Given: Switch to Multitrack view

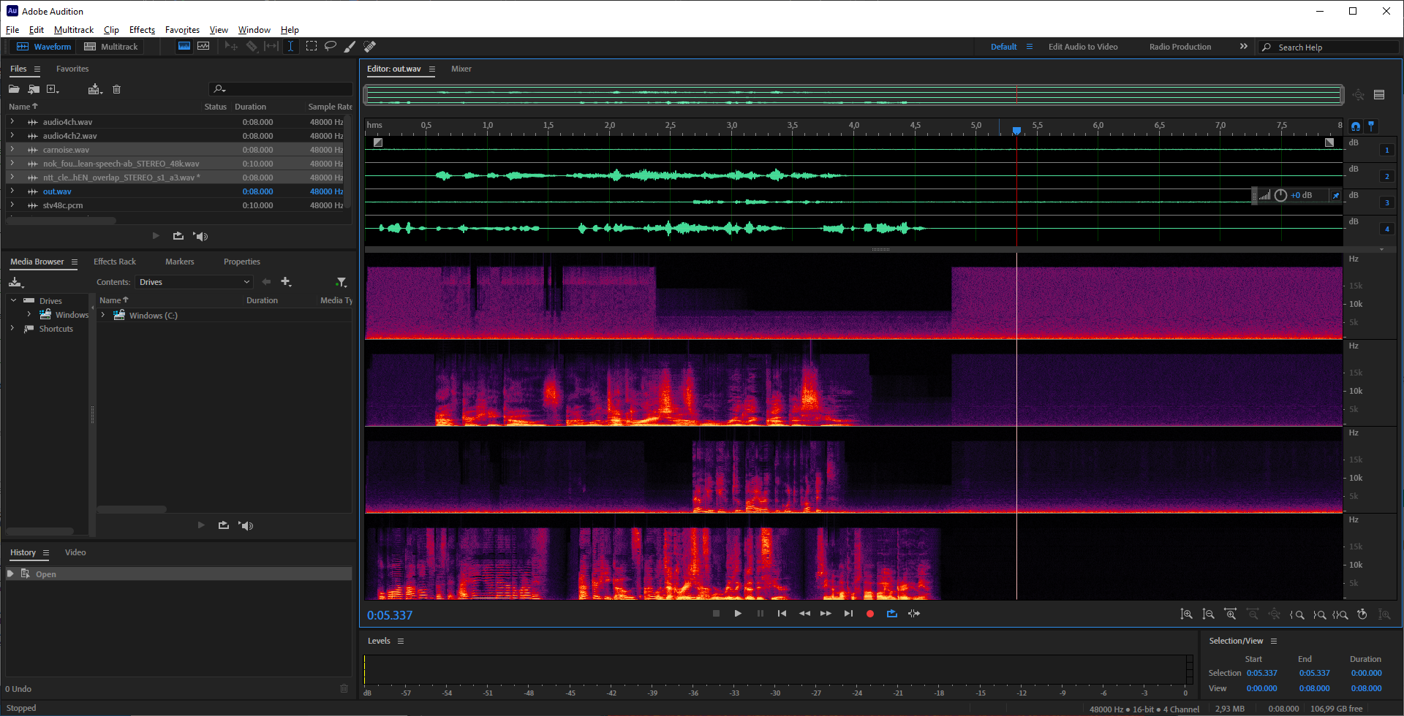Looking at the screenshot, I should coord(111,47).
